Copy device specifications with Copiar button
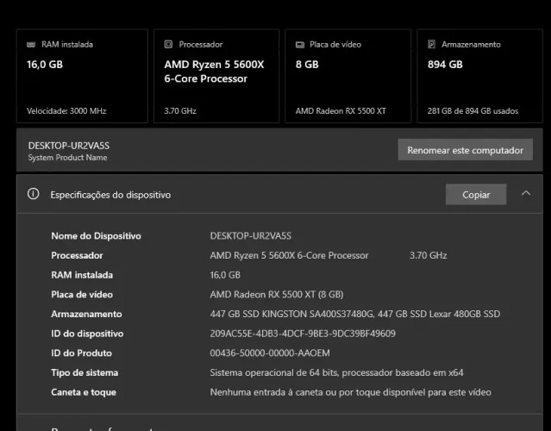 [x=476, y=194]
